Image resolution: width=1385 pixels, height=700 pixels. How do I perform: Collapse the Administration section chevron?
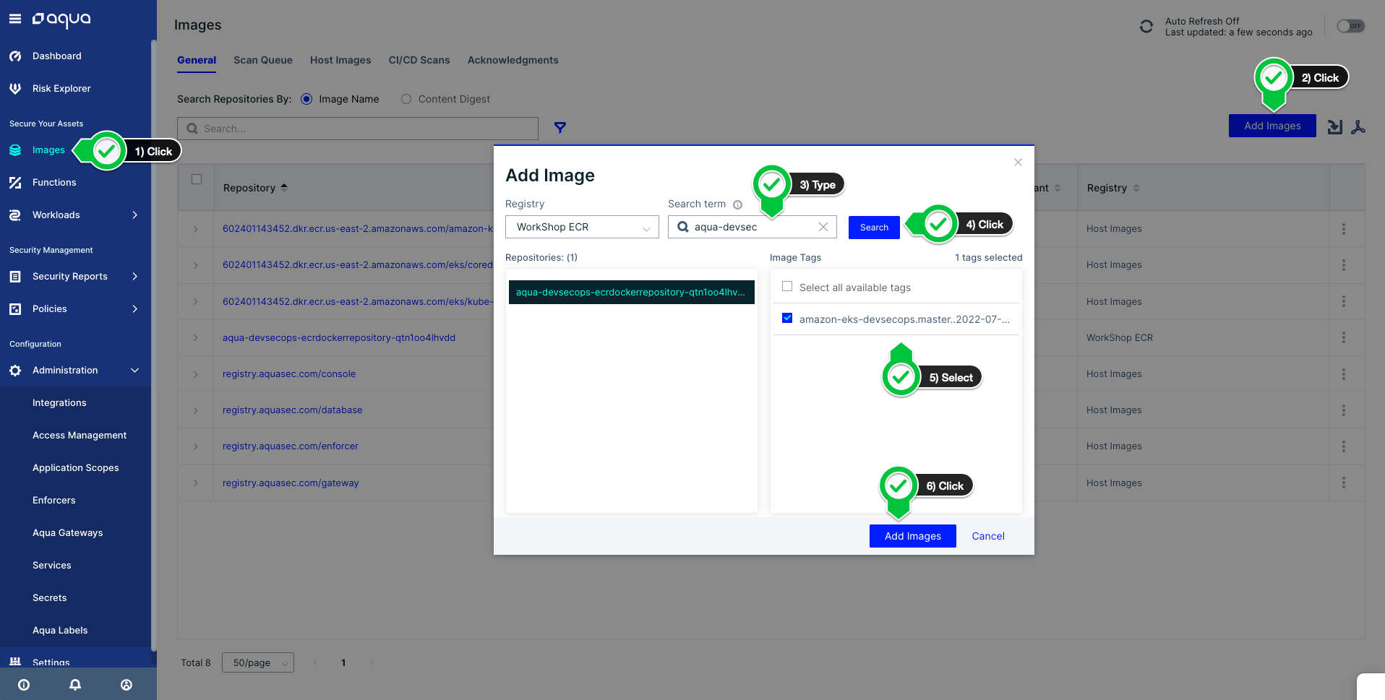tap(134, 370)
